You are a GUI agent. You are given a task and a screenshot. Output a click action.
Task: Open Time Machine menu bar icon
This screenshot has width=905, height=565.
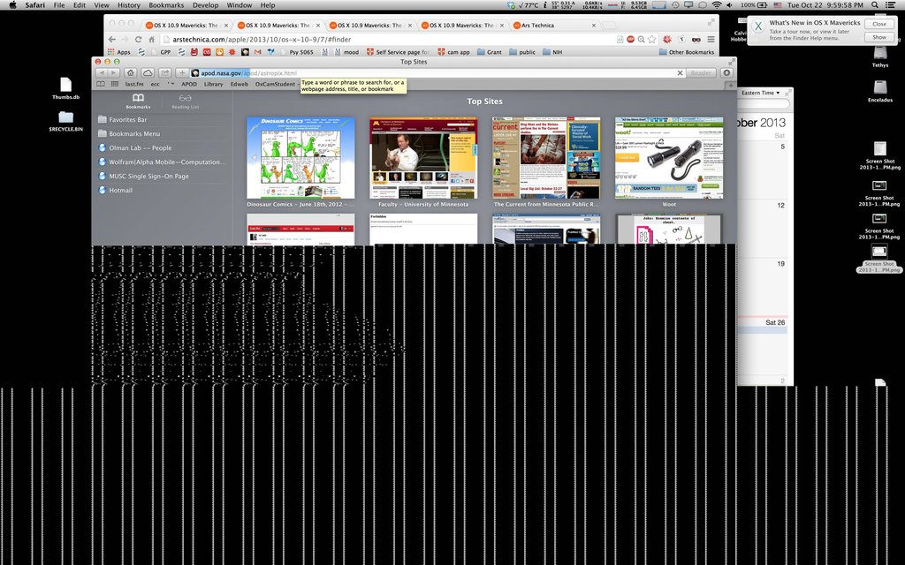674,5
